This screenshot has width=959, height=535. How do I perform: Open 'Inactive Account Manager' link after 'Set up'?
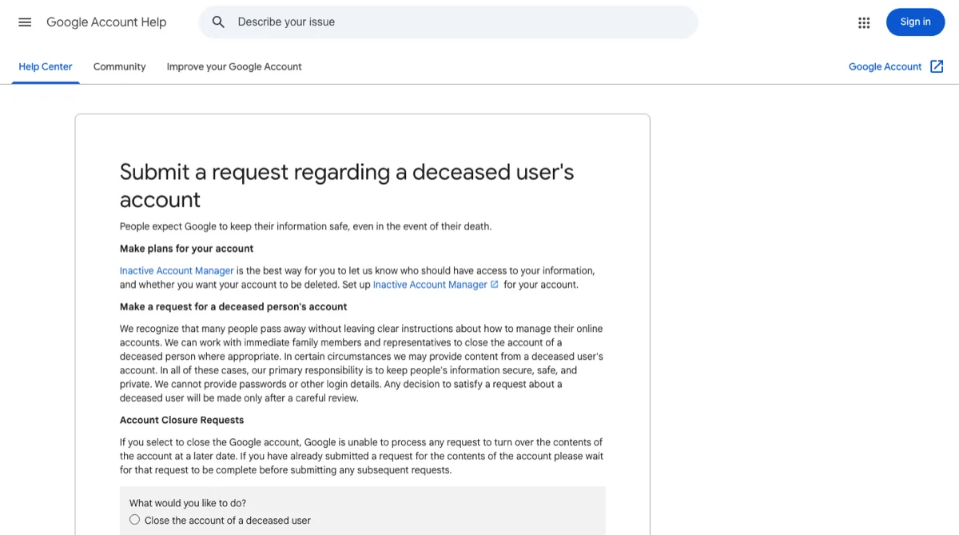click(x=430, y=285)
